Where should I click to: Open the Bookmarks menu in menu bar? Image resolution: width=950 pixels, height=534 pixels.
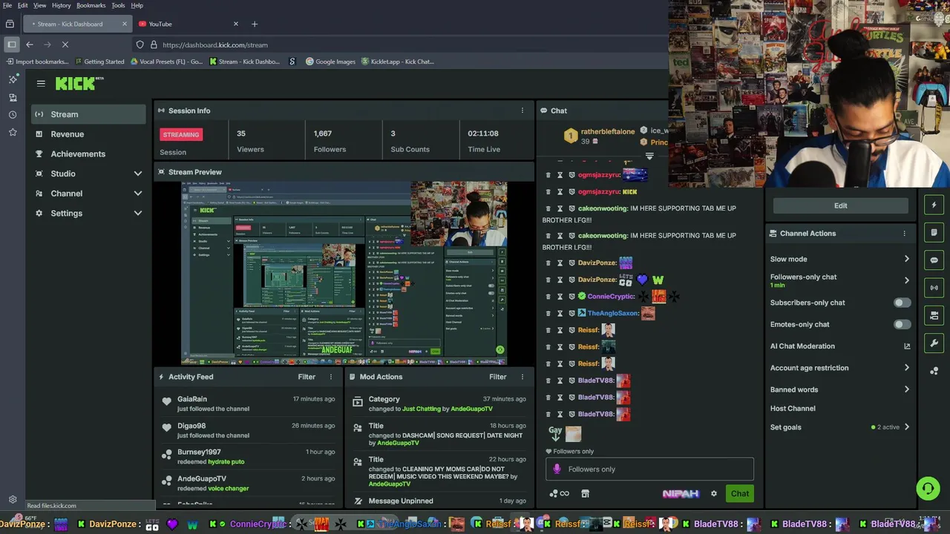[91, 5]
